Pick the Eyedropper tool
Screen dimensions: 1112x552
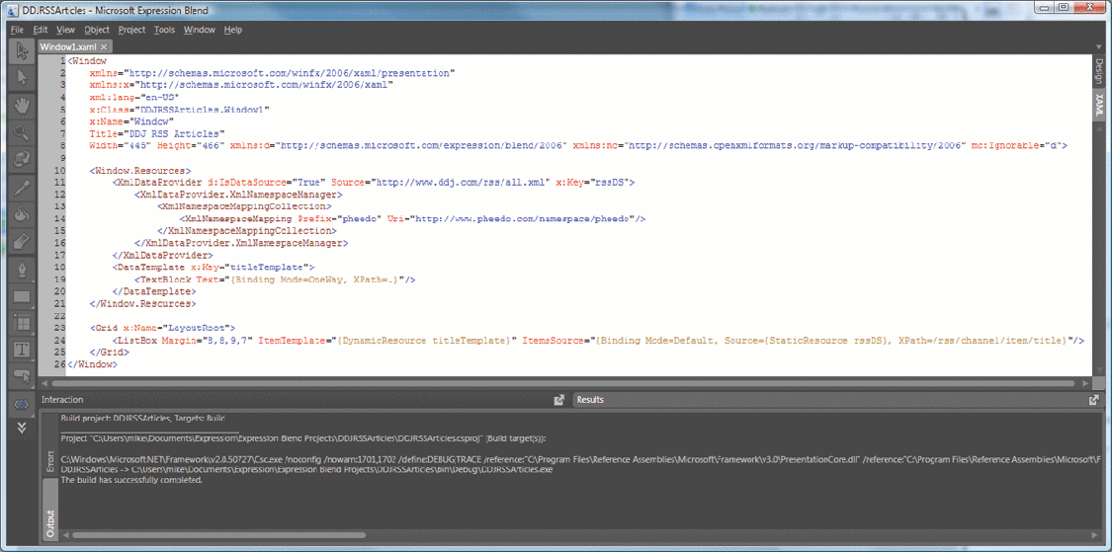pos(21,187)
